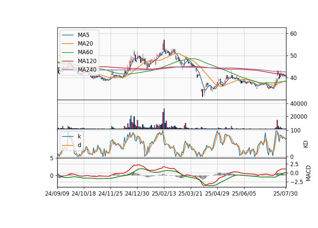
Task: Click the 25/06/05 date axis label
Action: point(244,194)
